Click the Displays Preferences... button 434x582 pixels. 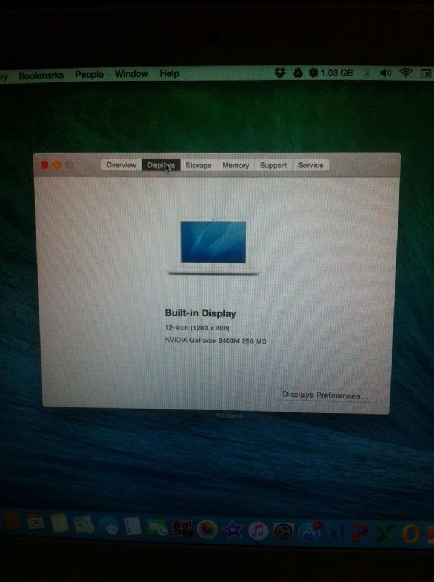point(325,395)
